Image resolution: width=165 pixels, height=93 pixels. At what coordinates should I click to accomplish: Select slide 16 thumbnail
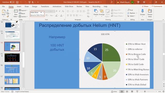coord(12,69)
